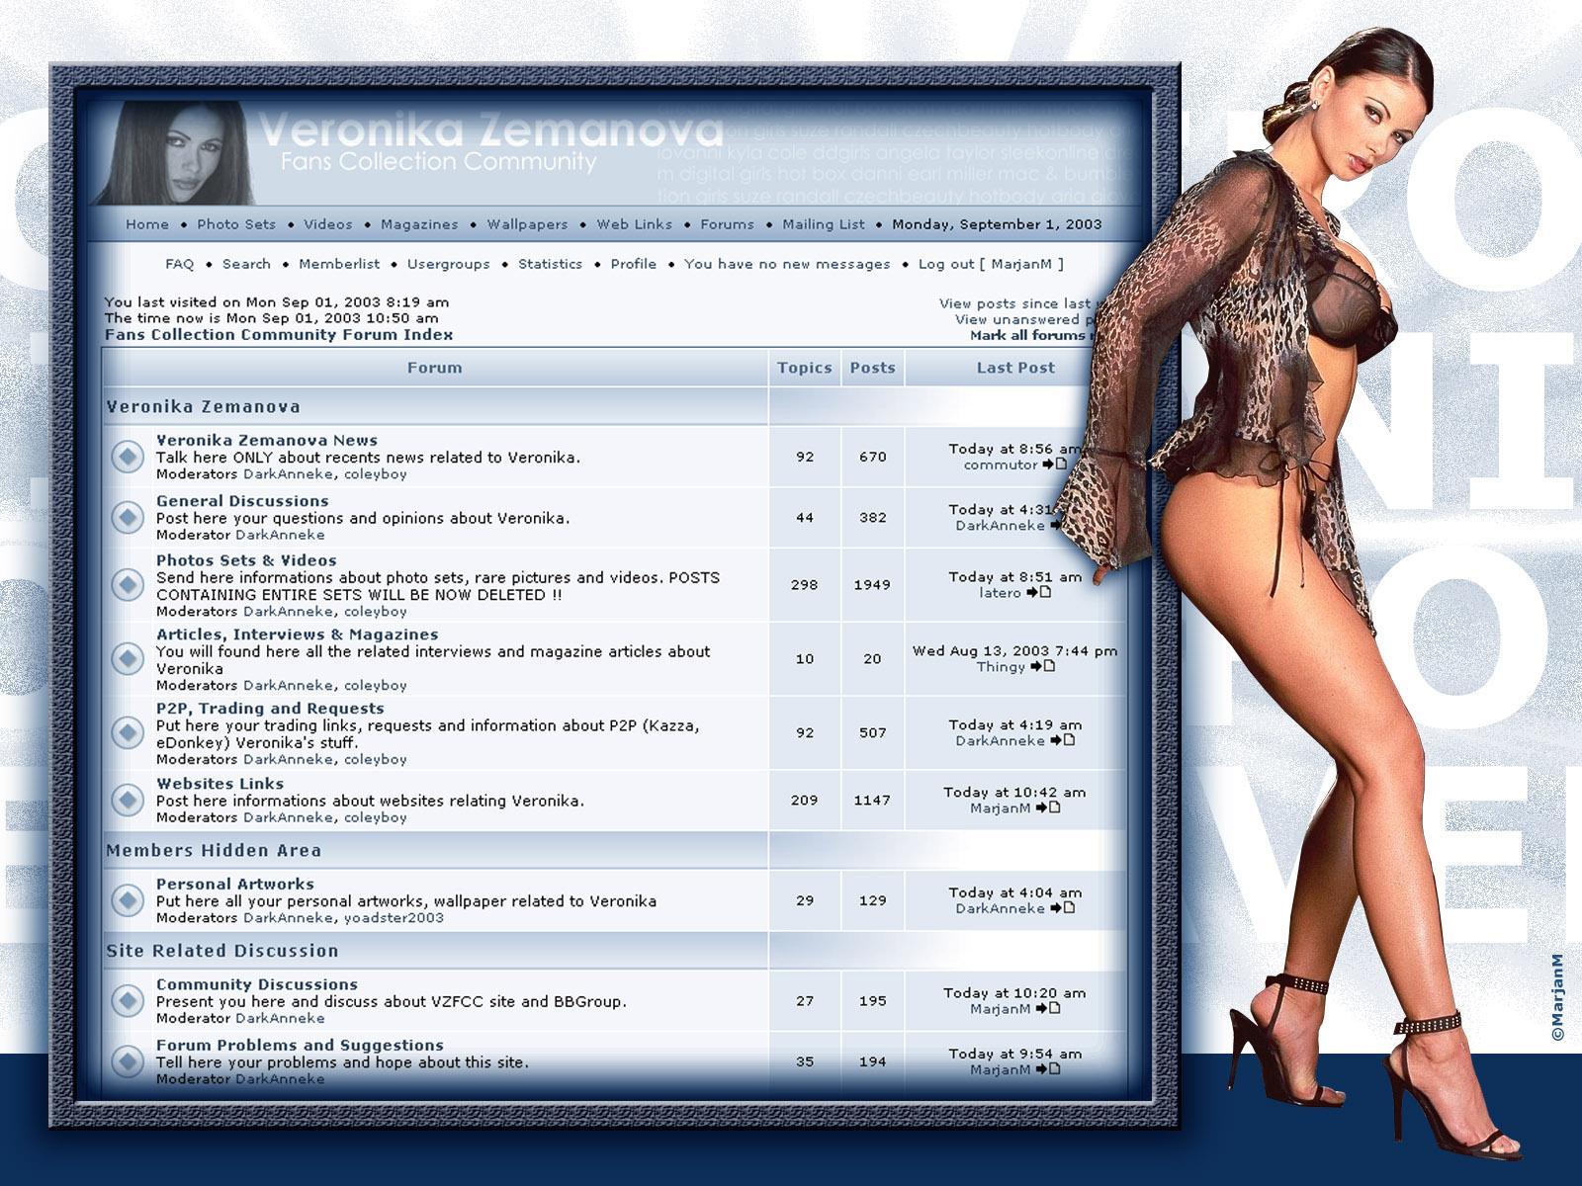Click the status icon for Personal Artworks forum
Image resolution: width=1582 pixels, height=1186 pixels.
point(127,899)
